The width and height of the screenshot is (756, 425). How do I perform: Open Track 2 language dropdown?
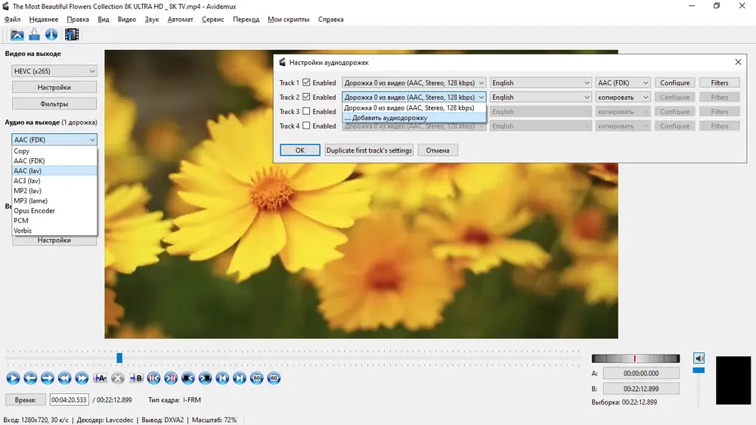(x=541, y=98)
